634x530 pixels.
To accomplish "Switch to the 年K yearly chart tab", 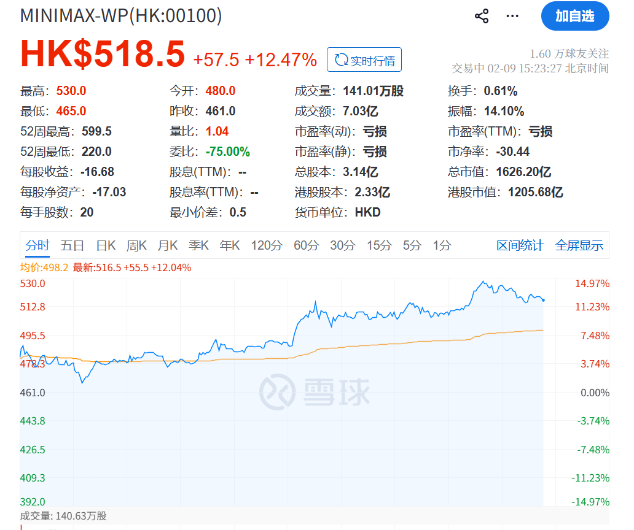I will 229,245.
